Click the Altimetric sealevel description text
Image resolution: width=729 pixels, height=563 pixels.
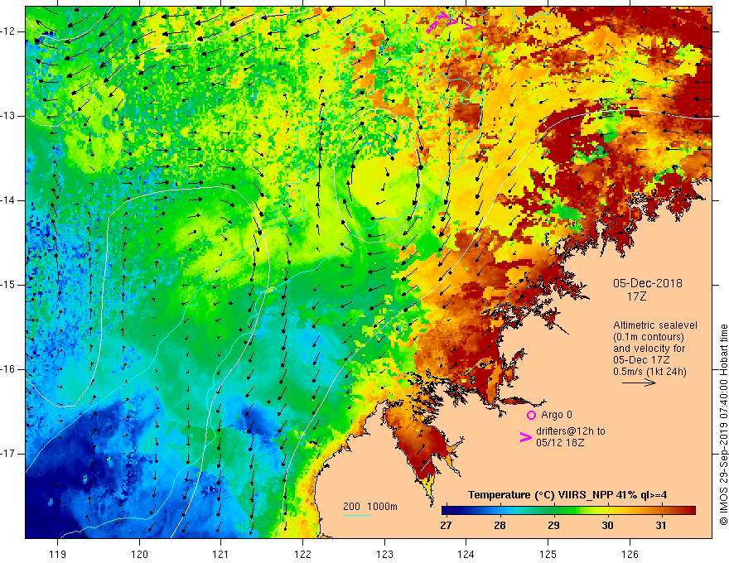point(654,349)
